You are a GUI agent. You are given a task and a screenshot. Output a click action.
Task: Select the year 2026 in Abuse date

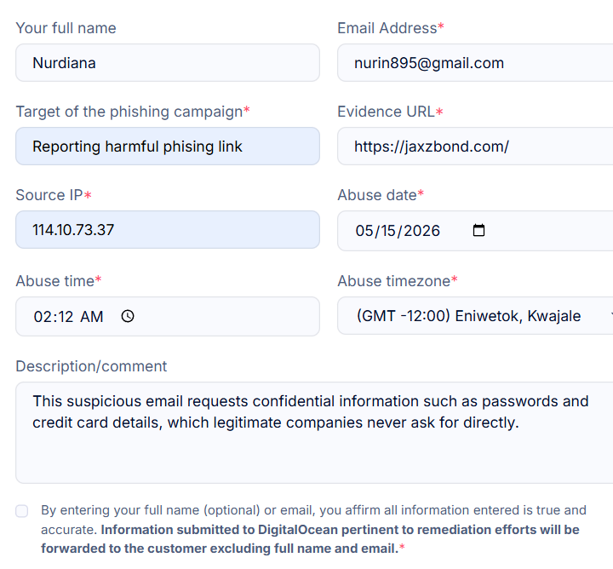(421, 231)
